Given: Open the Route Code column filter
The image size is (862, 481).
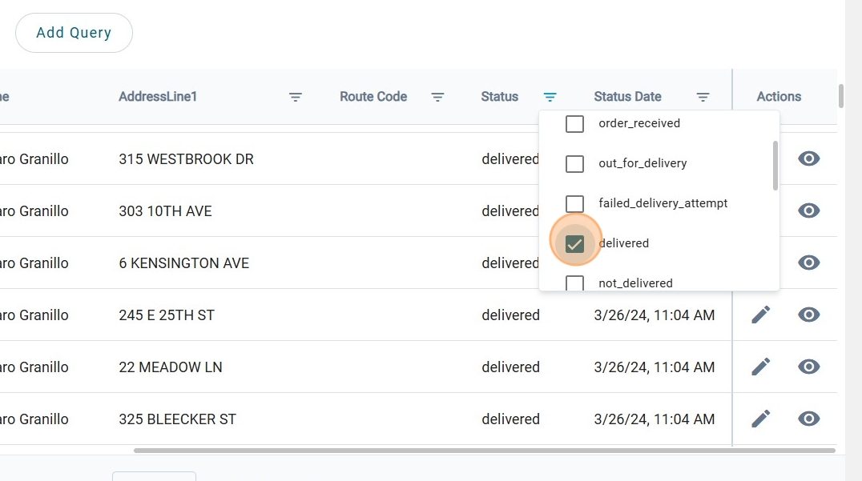Looking at the screenshot, I should (x=437, y=97).
